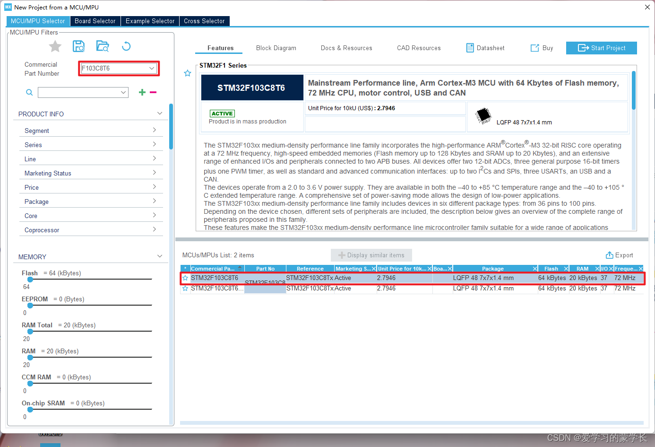The image size is (655, 447).
Task: Click the RAM Total slider handle
Action: [x=30, y=332]
